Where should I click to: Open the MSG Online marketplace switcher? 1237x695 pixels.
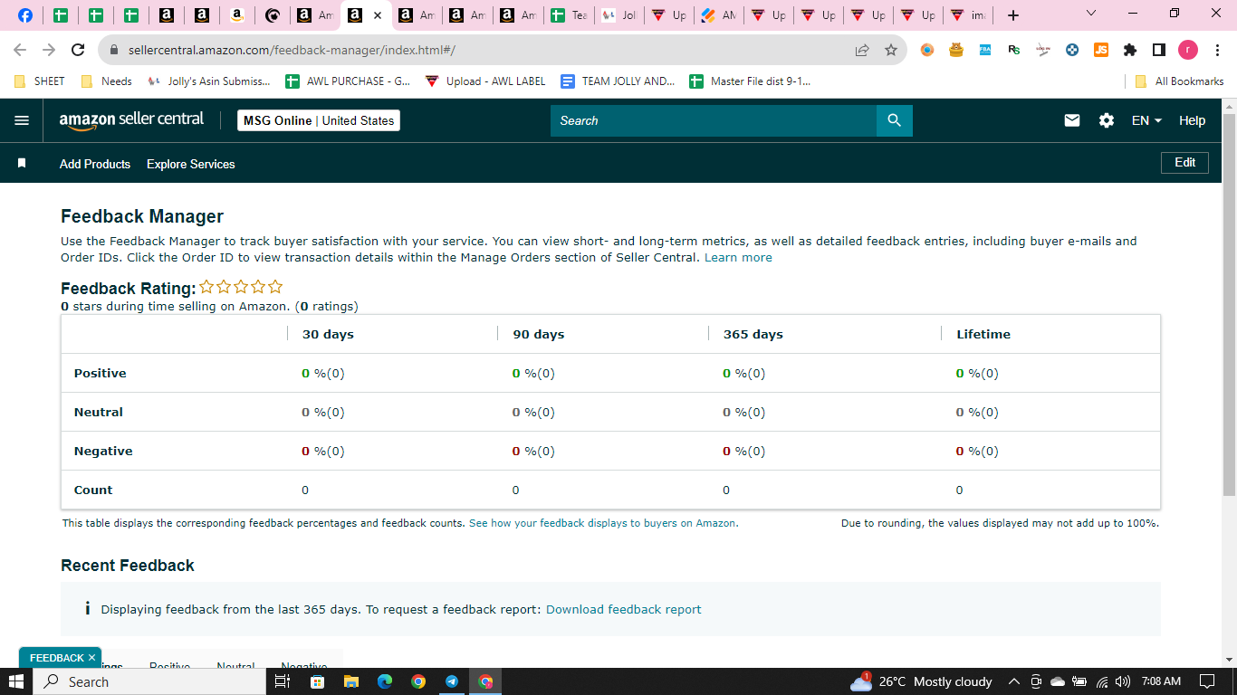coord(319,120)
